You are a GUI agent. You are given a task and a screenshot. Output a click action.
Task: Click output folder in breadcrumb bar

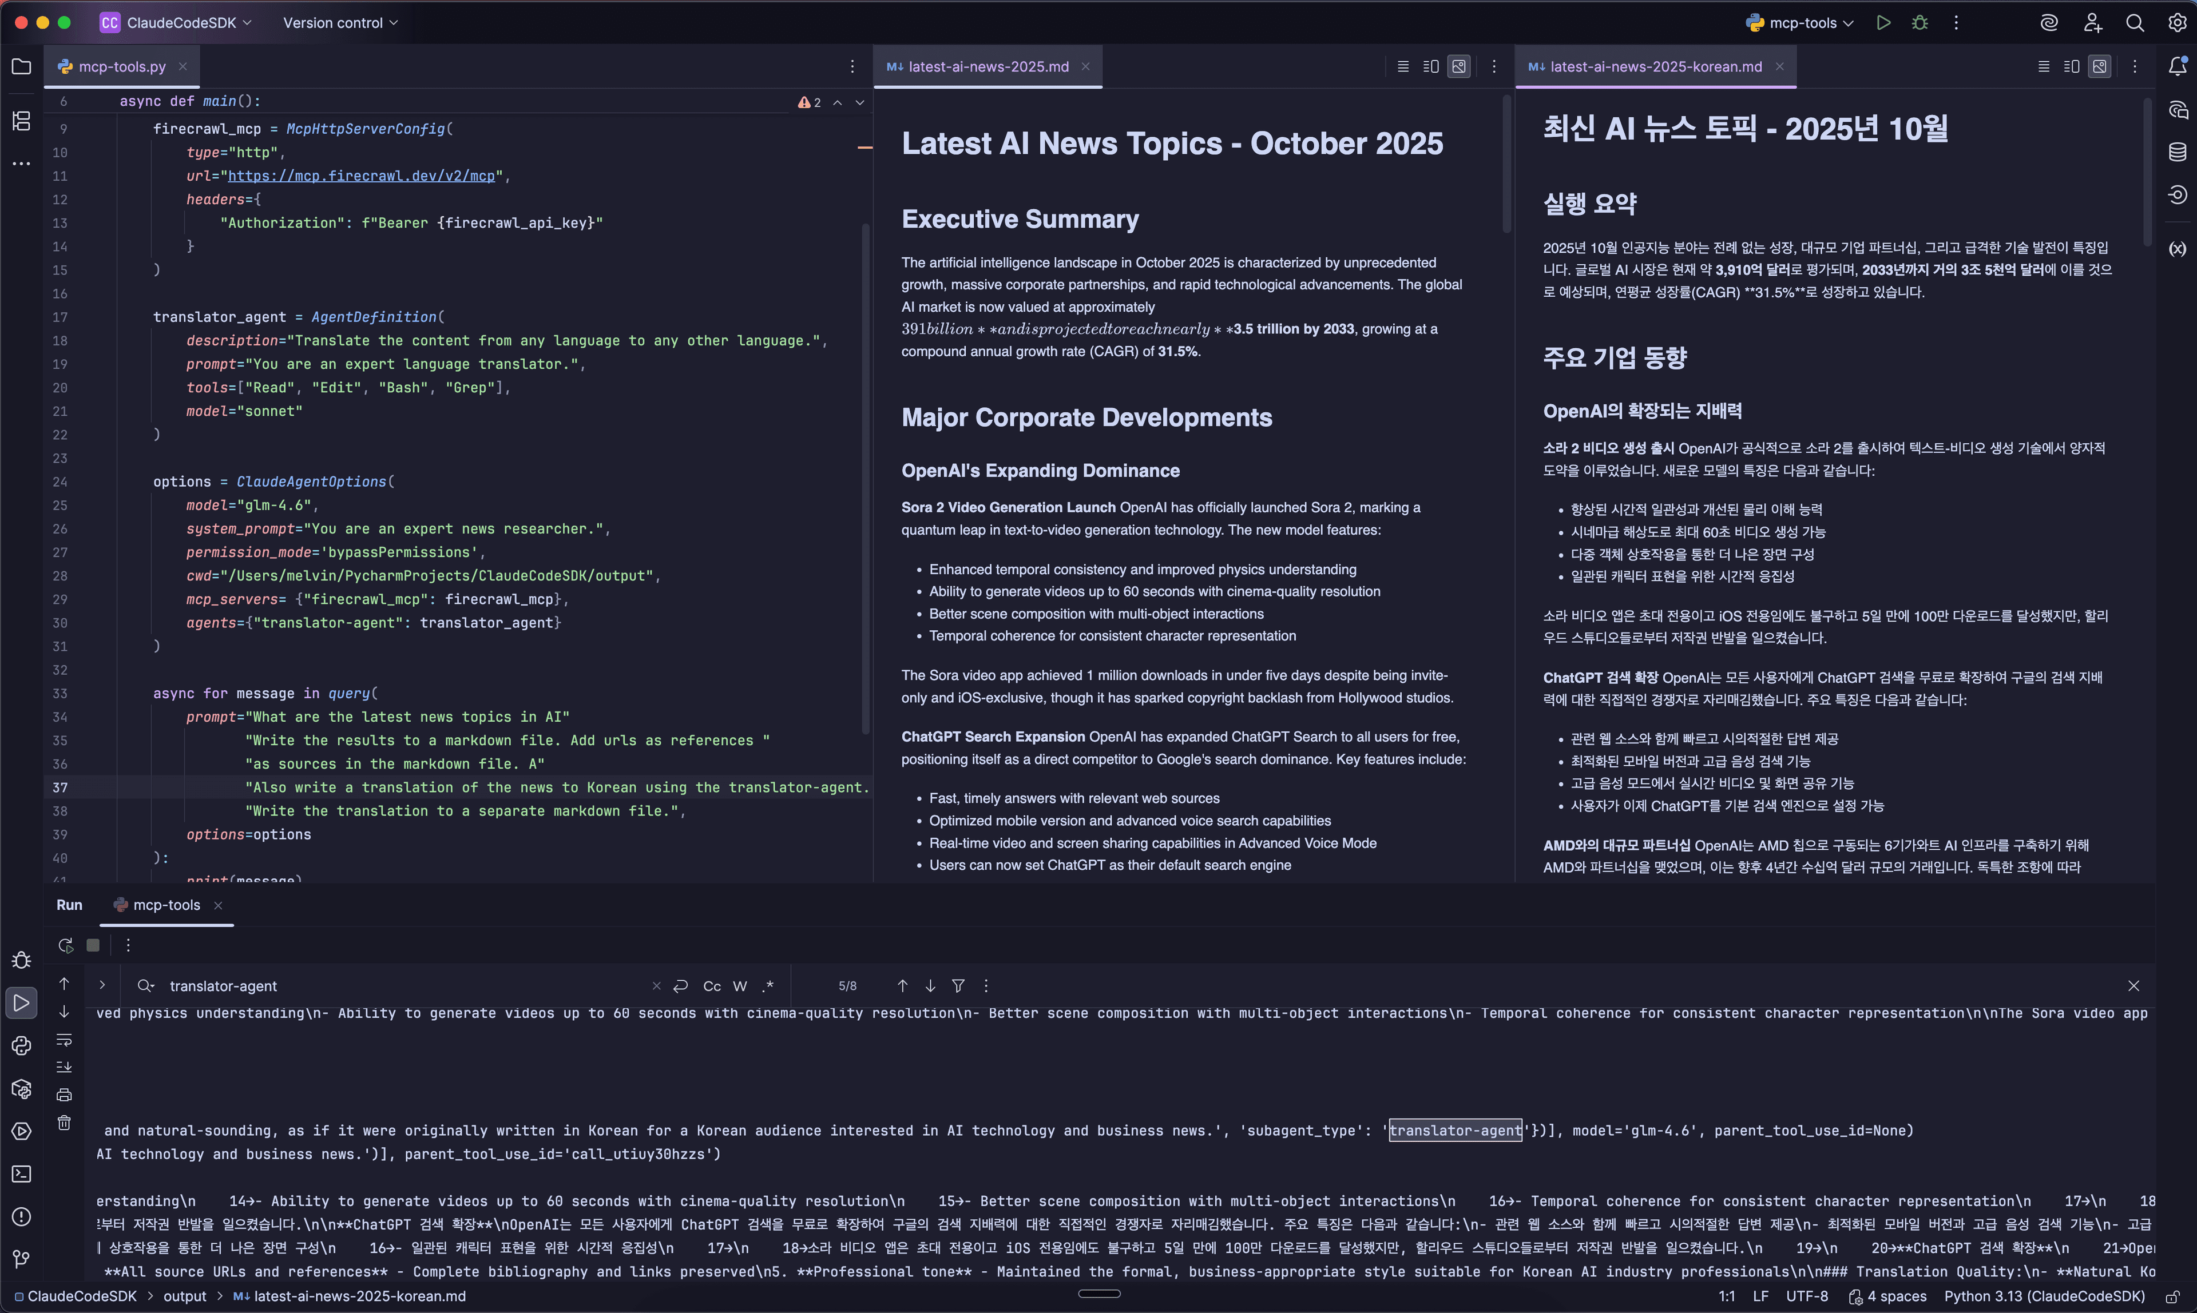pyautogui.click(x=184, y=1296)
